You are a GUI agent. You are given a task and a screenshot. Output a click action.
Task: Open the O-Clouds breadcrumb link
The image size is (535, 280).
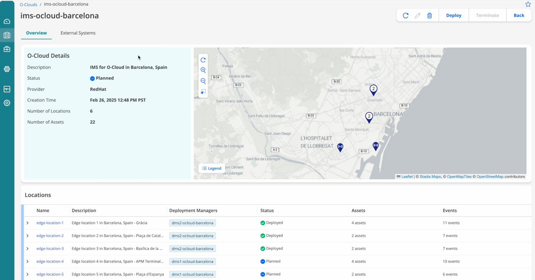pos(28,4)
